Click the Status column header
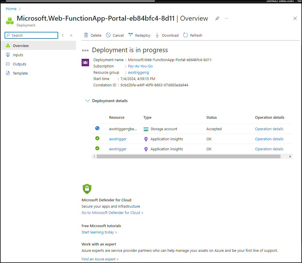302x263 pixels. tap(212, 118)
